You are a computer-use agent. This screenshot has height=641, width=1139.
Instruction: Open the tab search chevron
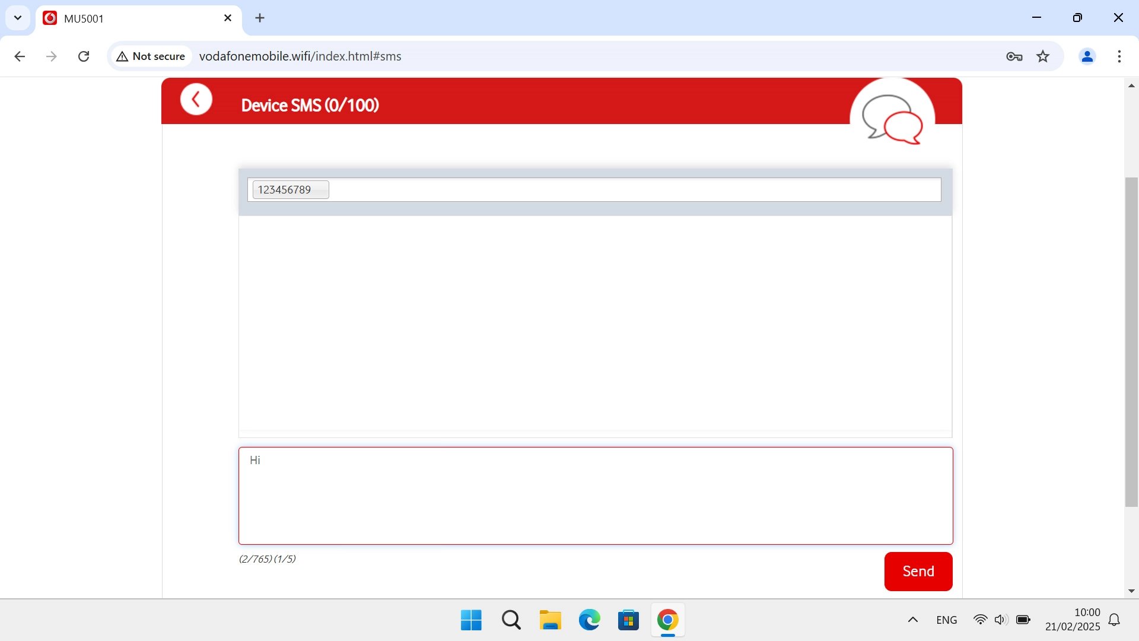click(x=18, y=18)
